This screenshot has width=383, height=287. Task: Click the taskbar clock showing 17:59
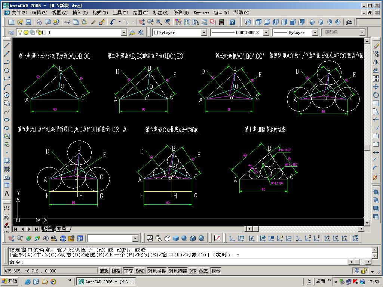374,282
